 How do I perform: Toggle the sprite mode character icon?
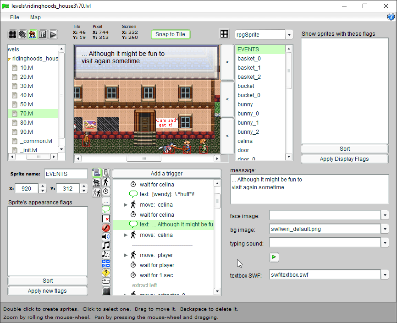pos(33,34)
